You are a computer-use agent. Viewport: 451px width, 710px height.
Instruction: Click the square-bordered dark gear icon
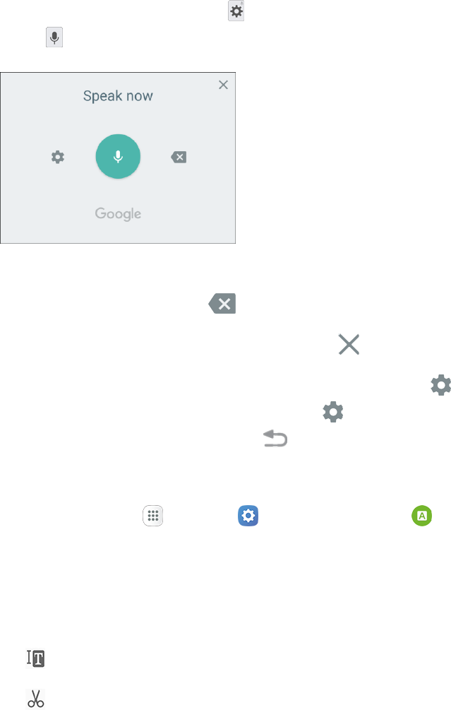(236, 11)
